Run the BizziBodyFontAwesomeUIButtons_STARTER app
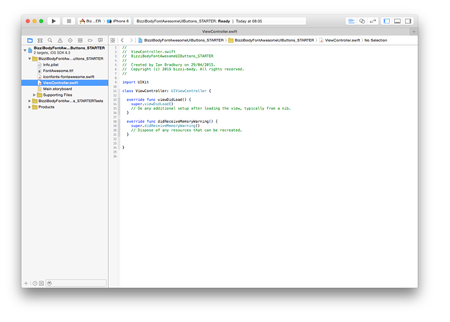This screenshot has height=322, width=450. (x=54, y=21)
